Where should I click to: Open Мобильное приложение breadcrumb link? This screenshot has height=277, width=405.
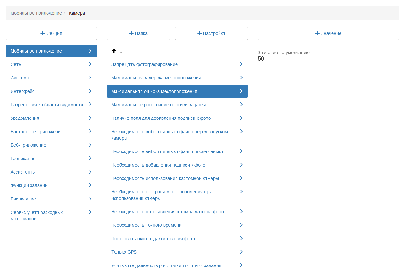click(36, 13)
